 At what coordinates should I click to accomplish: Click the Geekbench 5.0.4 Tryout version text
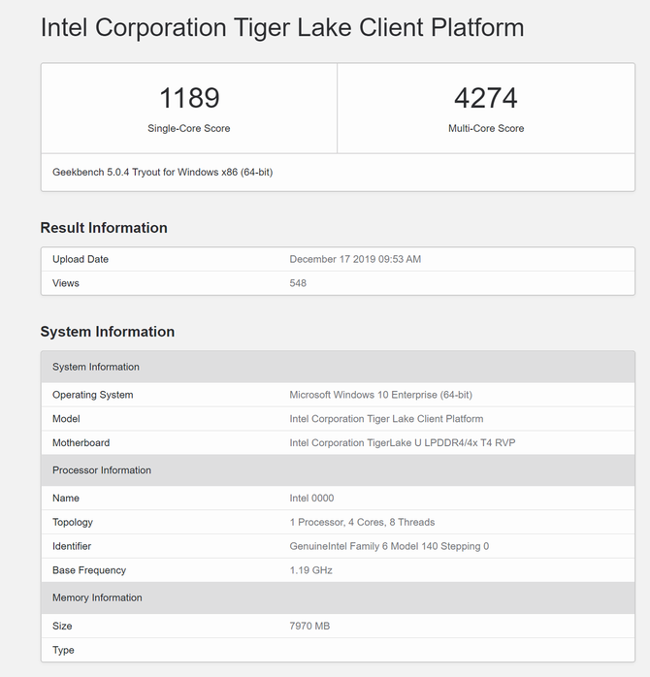(162, 173)
